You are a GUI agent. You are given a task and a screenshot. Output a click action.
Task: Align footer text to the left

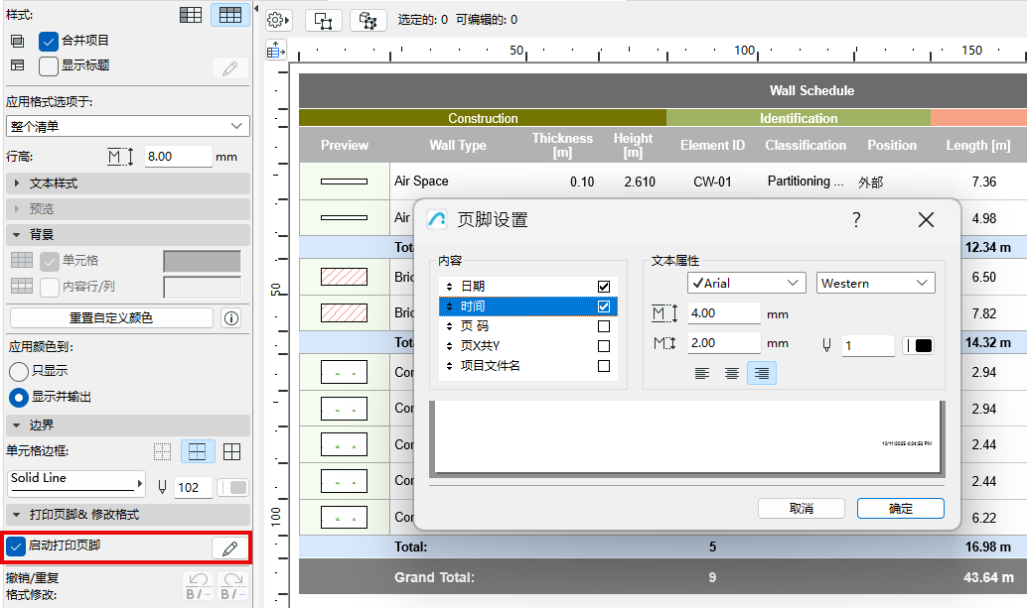(x=701, y=373)
